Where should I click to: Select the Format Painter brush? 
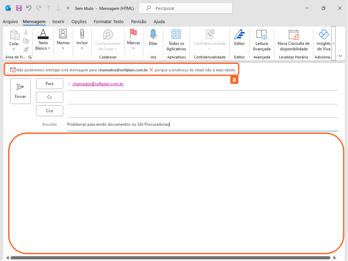coord(26,49)
